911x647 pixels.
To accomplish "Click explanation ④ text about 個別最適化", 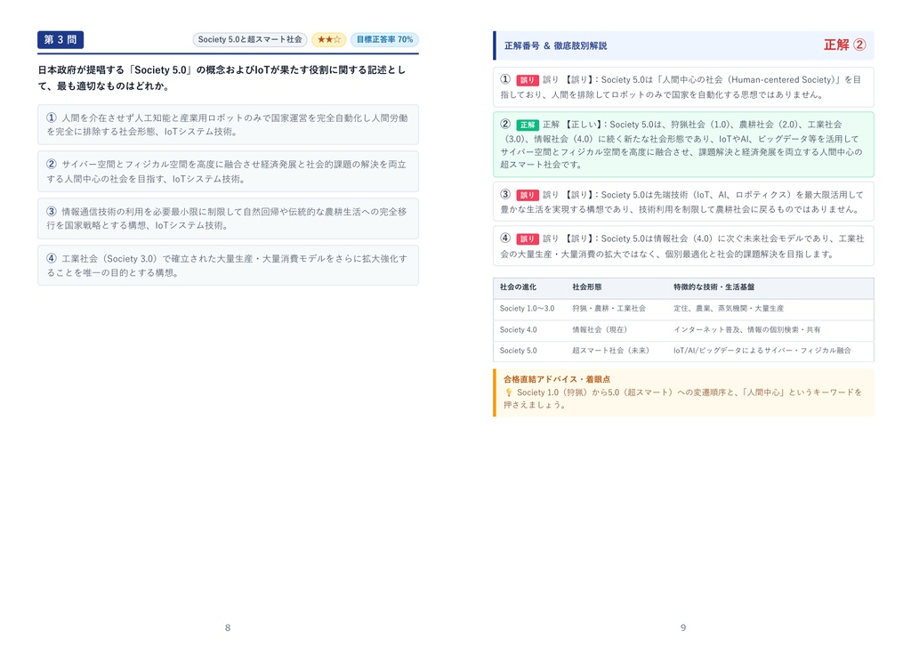I will click(x=682, y=247).
